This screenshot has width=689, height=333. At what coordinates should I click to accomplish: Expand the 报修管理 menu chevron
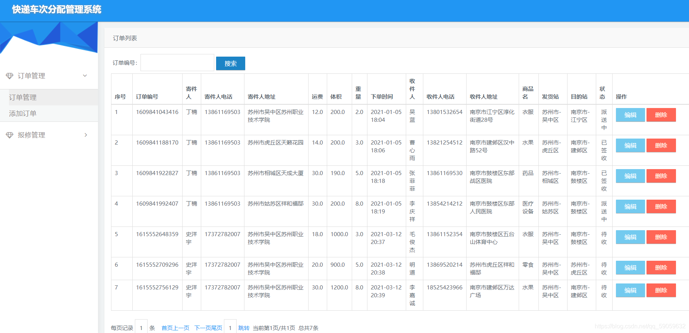pos(86,135)
